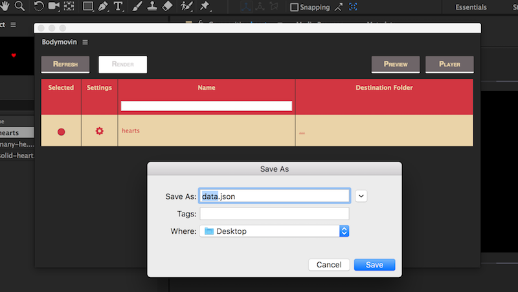Click the blue snap collapsed compositions icon
Screen dimensions: 518x292
point(353,6)
